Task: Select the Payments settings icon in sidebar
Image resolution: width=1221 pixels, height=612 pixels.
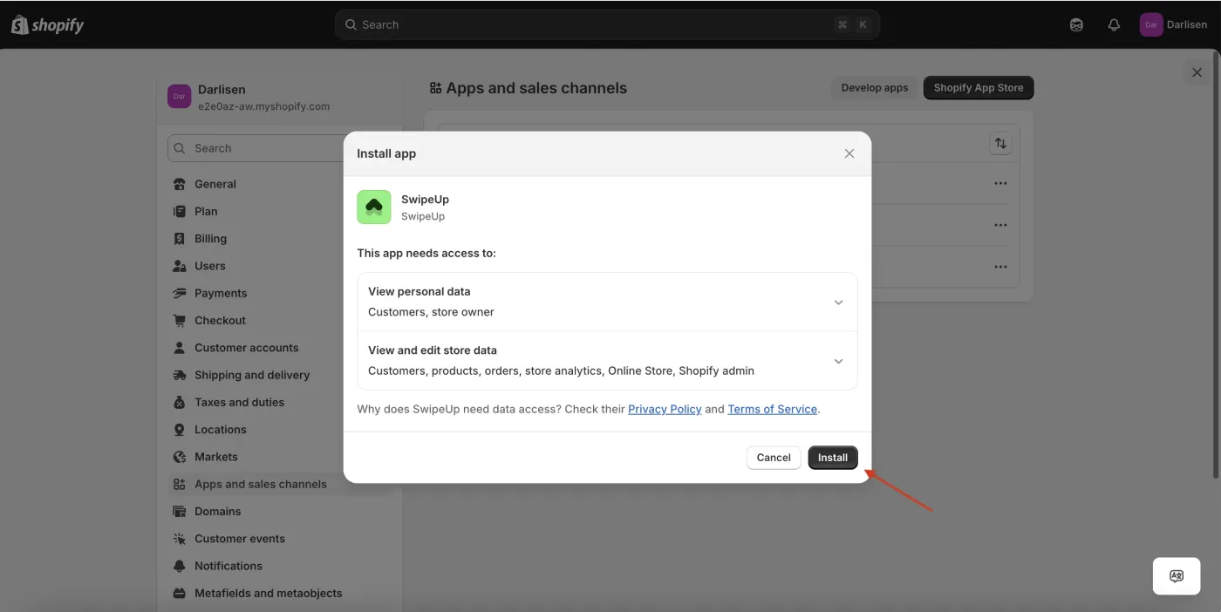Action: [181, 293]
